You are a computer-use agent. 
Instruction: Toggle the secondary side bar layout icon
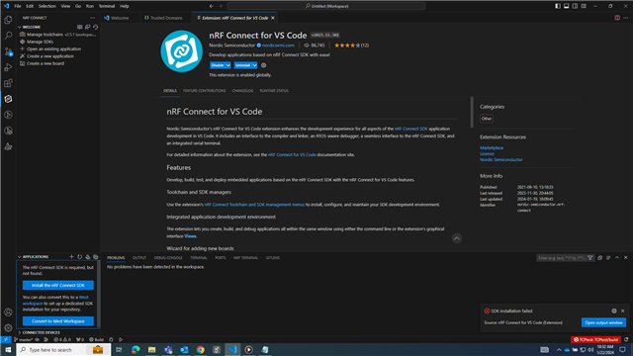point(575,6)
